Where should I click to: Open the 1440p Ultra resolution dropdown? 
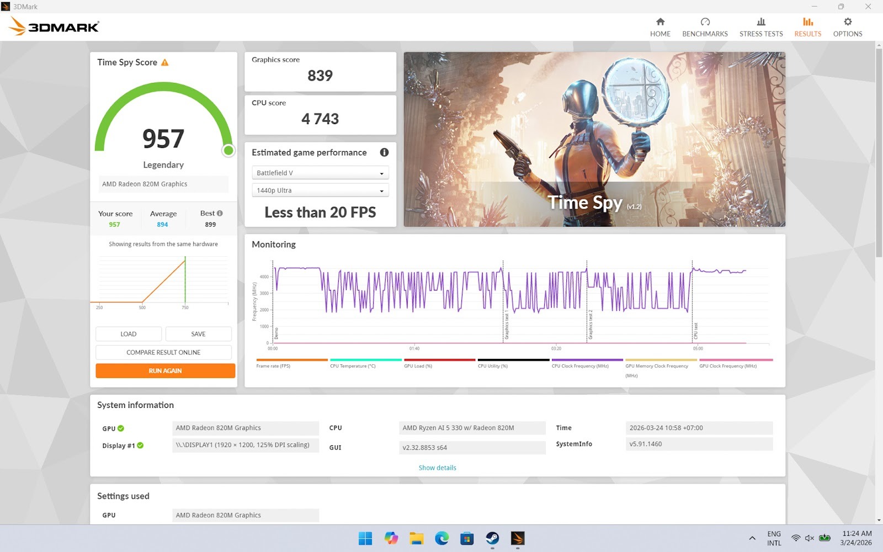point(320,190)
